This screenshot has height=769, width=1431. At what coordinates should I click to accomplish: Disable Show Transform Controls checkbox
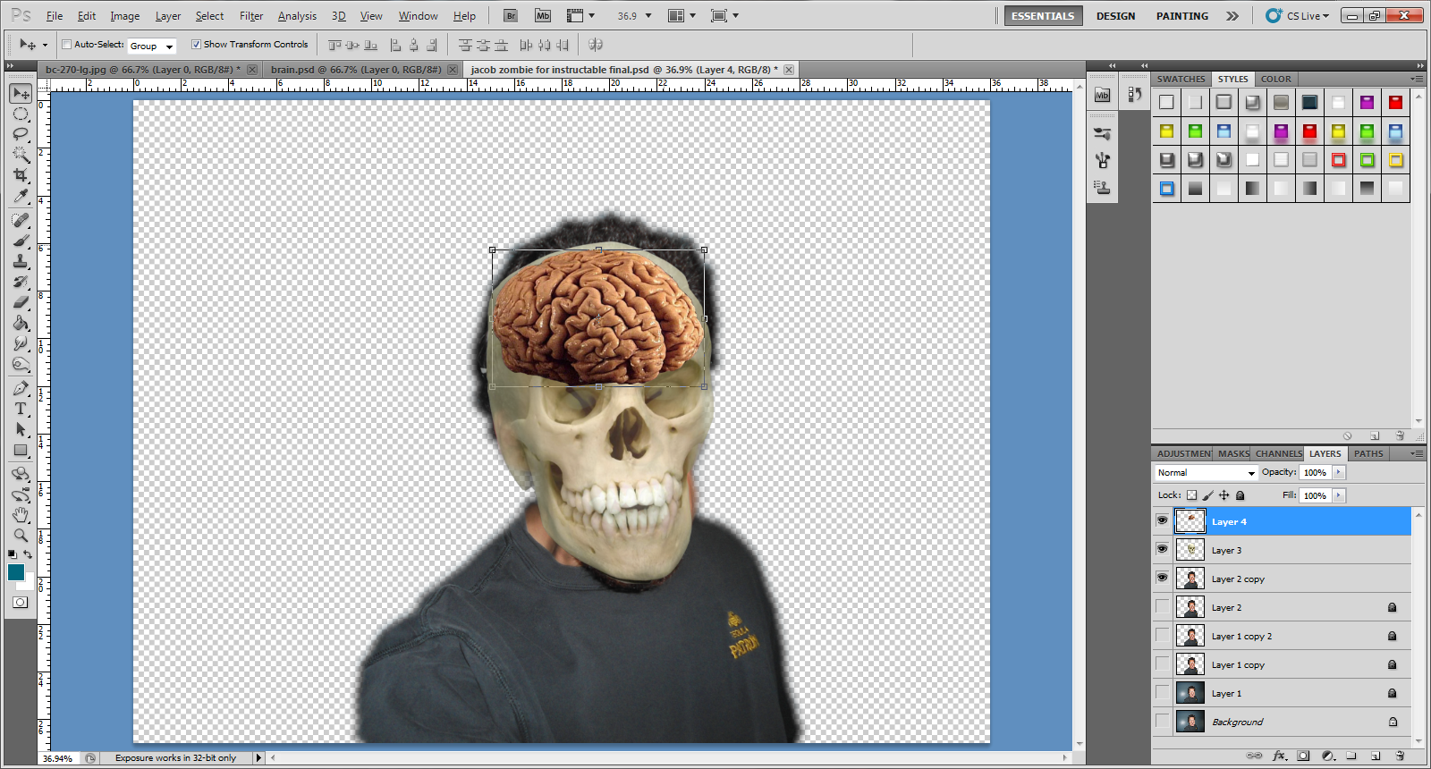(196, 44)
